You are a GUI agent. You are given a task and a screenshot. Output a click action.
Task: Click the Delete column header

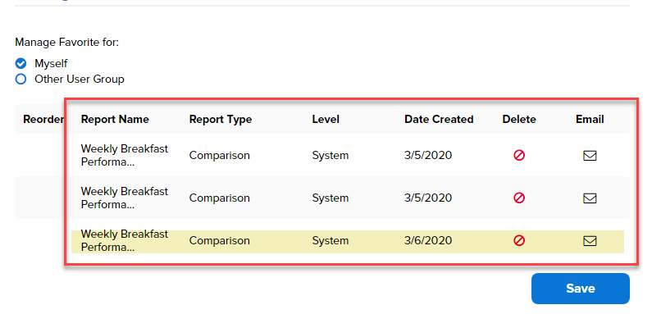click(x=519, y=120)
